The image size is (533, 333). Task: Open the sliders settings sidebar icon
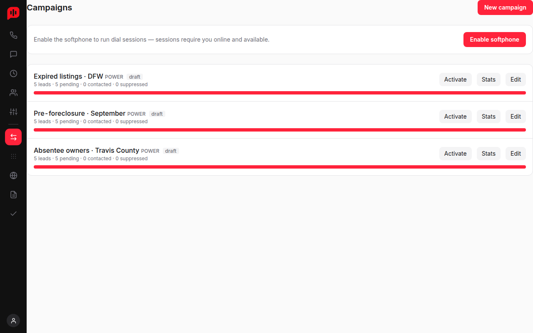[13, 112]
